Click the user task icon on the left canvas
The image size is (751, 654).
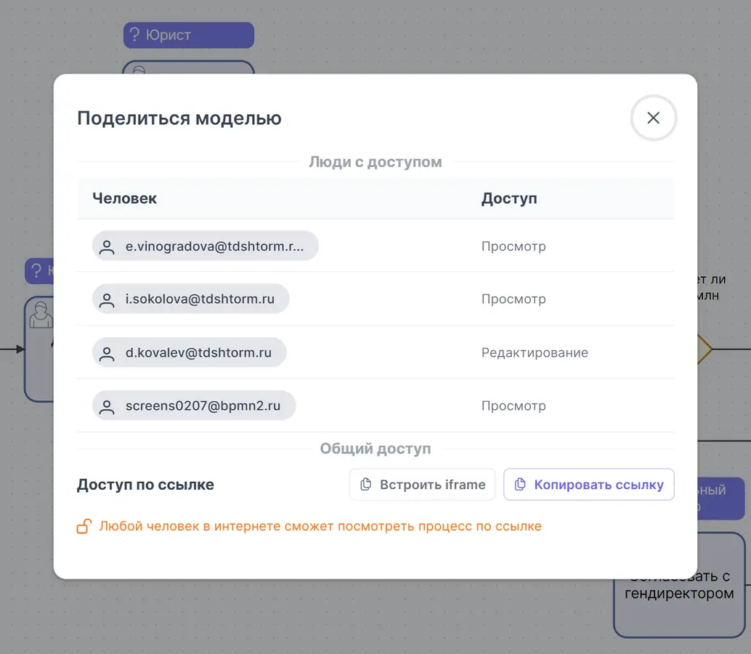point(41,315)
